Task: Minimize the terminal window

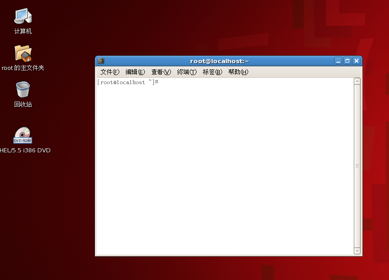Action: click(x=338, y=60)
